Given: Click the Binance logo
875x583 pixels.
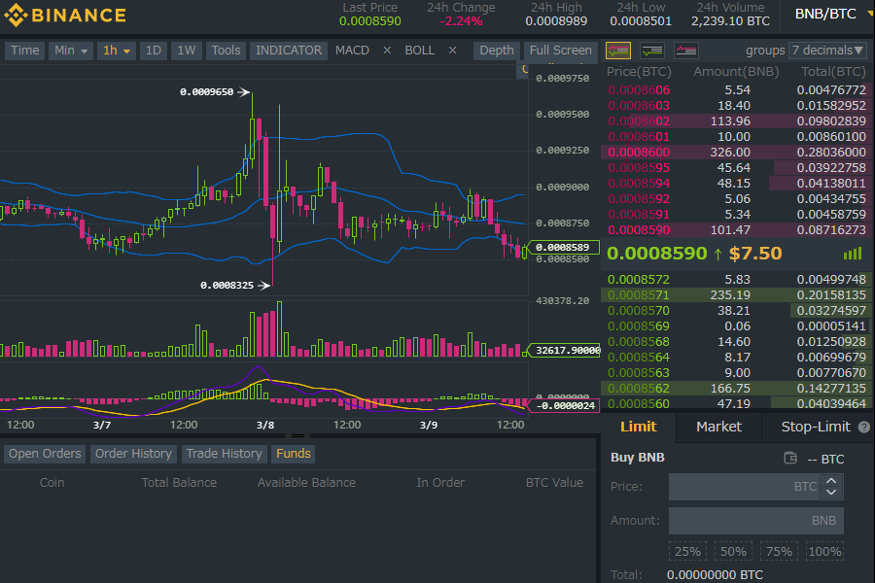Looking at the screenshot, I should pyautogui.click(x=65, y=16).
